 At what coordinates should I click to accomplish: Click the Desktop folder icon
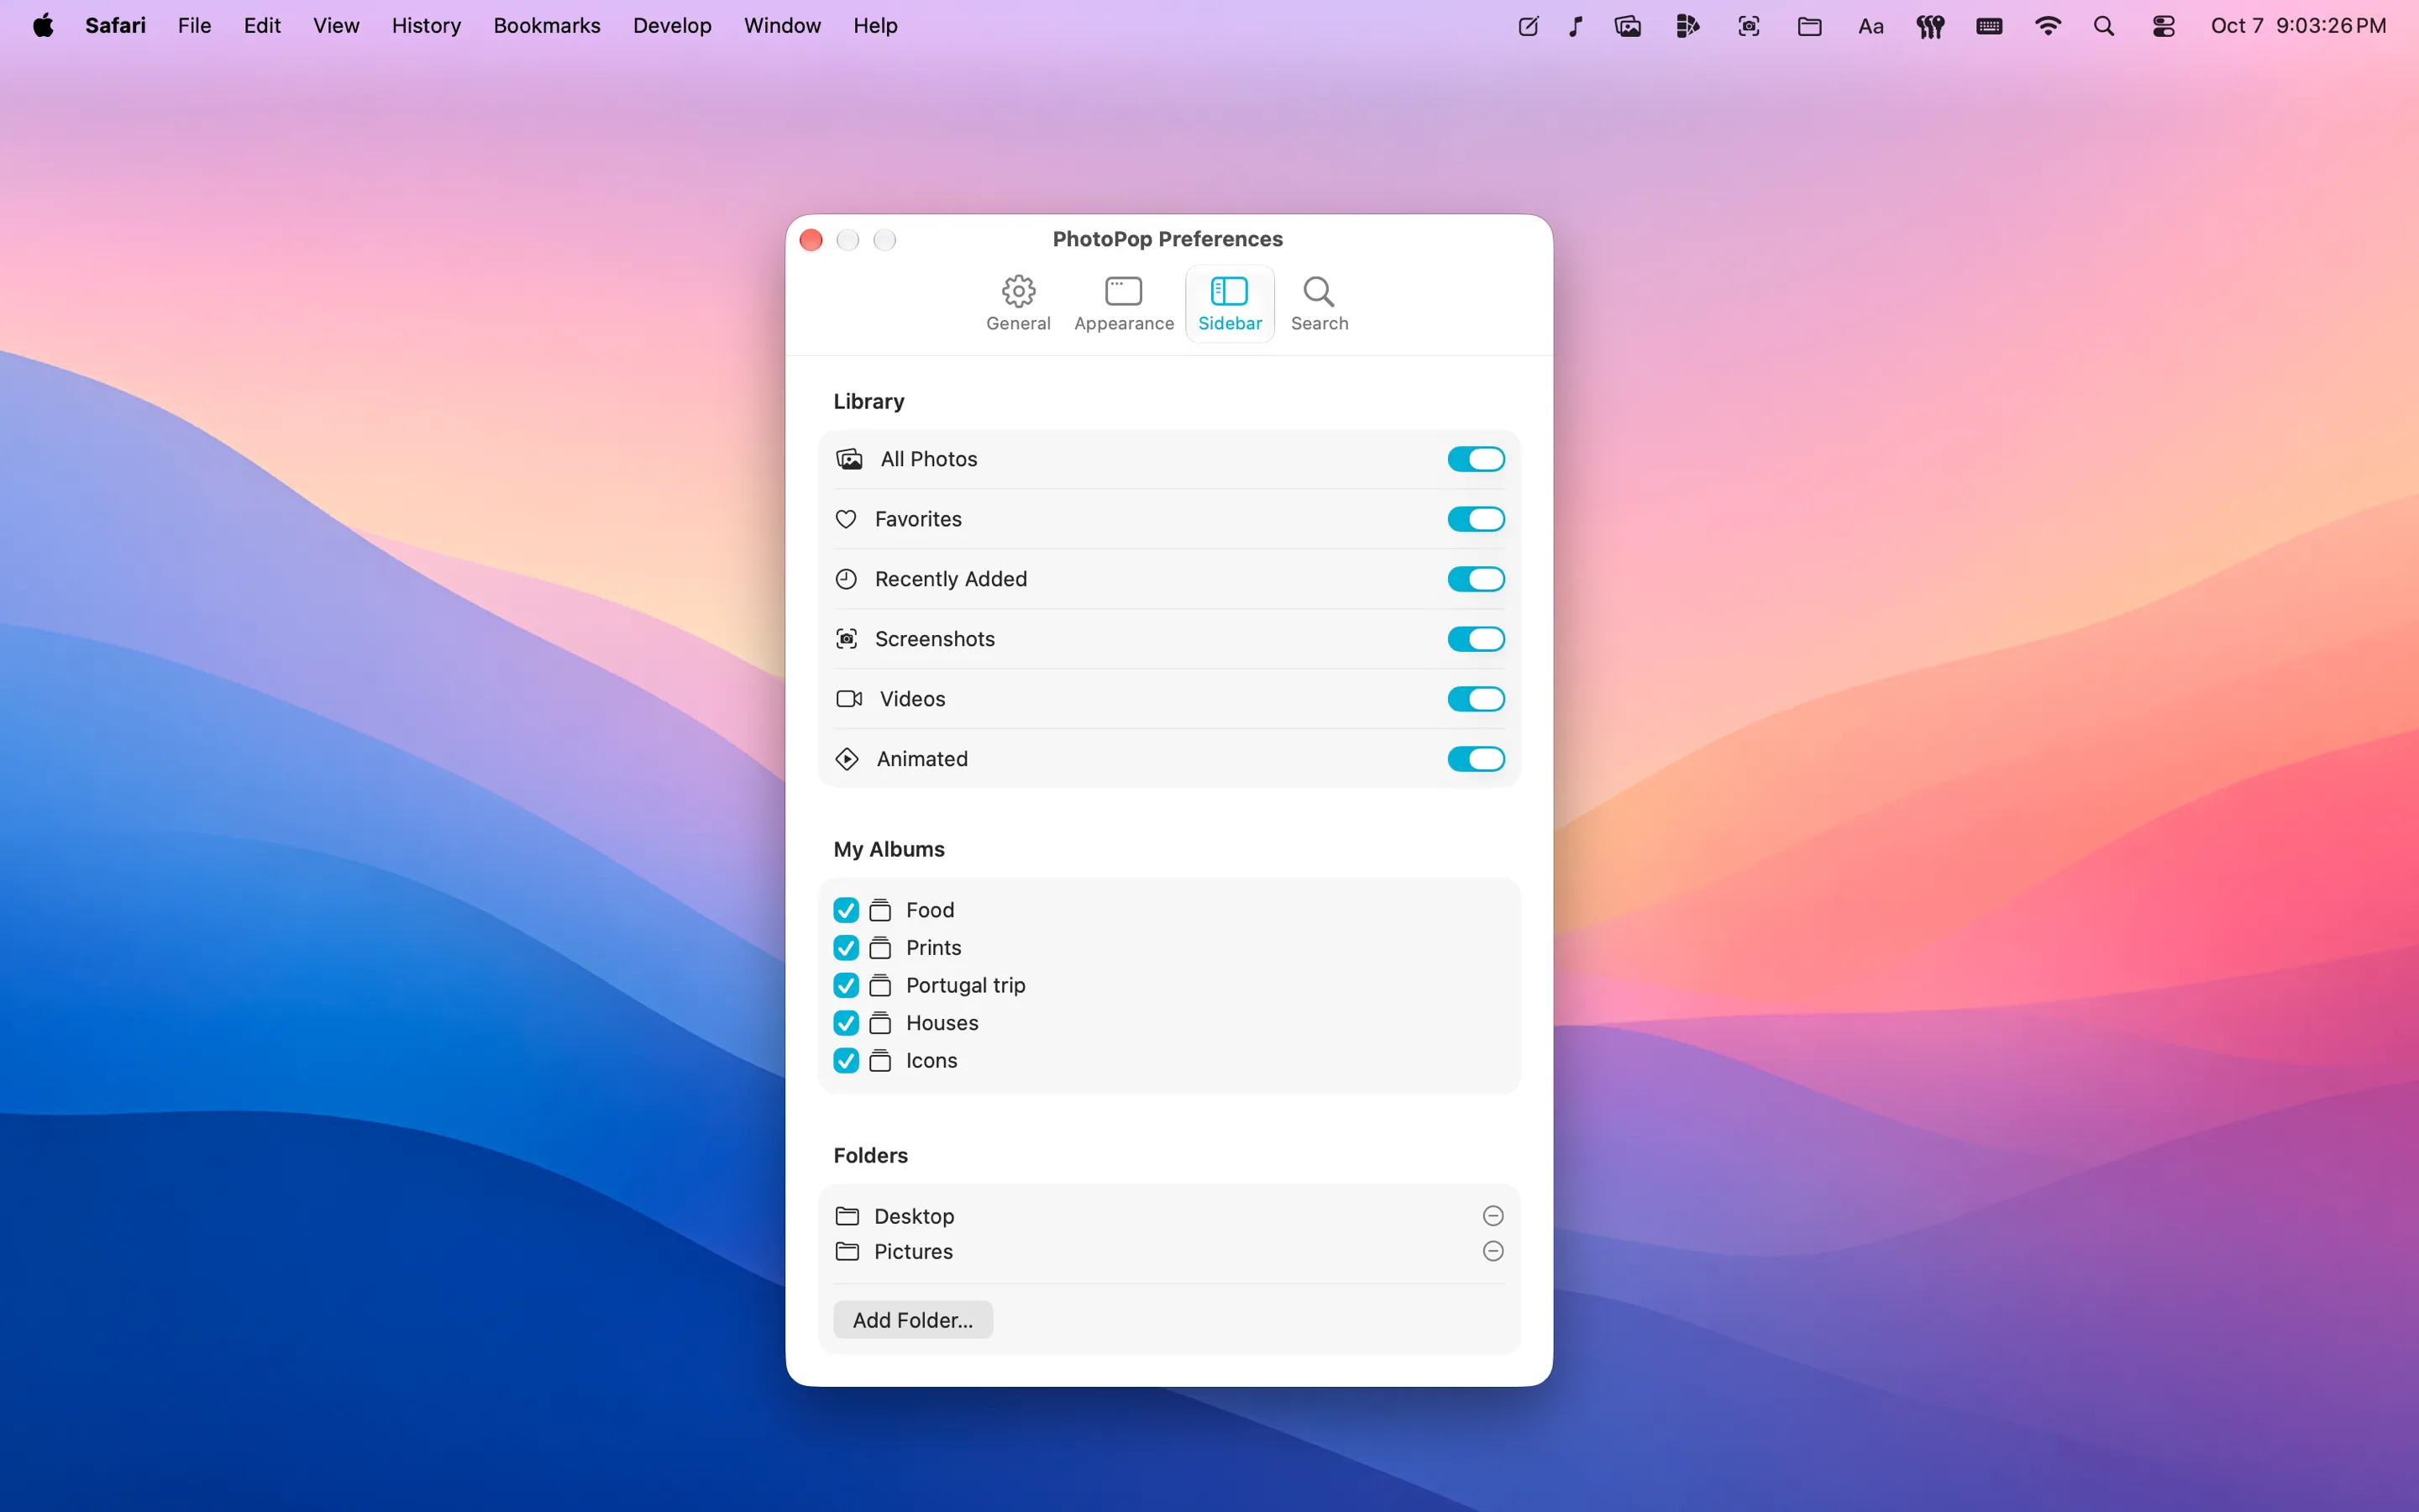tap(847, 1216)
